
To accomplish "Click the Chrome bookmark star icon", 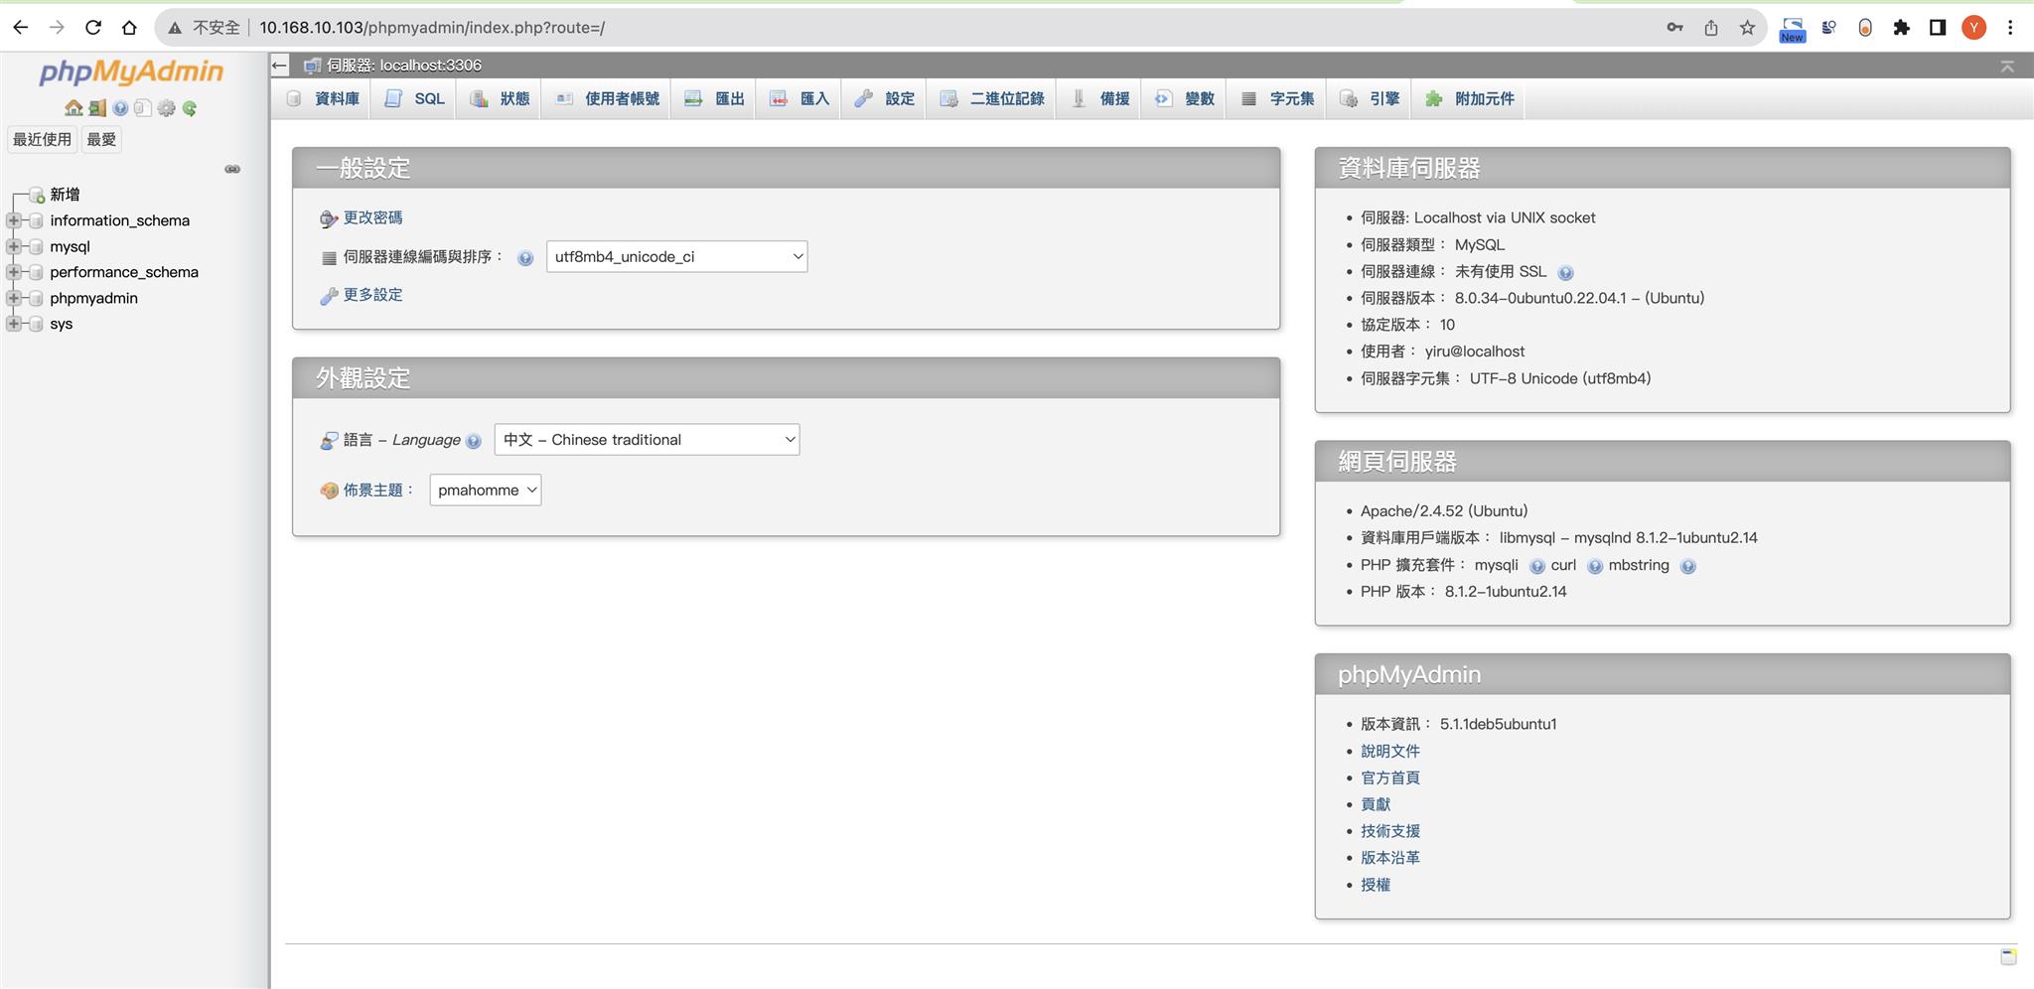I will [1747, 28].
